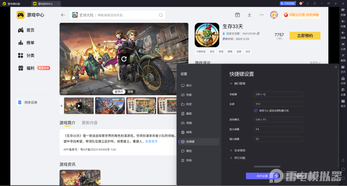
Task: Toggle 使用 Esc 退出全屏和最大化 checkbox
Action: coord(256,111)
